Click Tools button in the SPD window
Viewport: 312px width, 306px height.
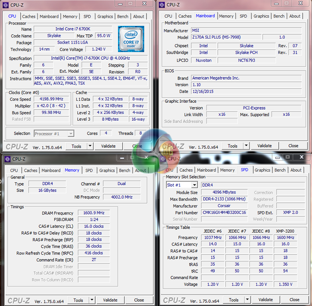coord(234,300)
